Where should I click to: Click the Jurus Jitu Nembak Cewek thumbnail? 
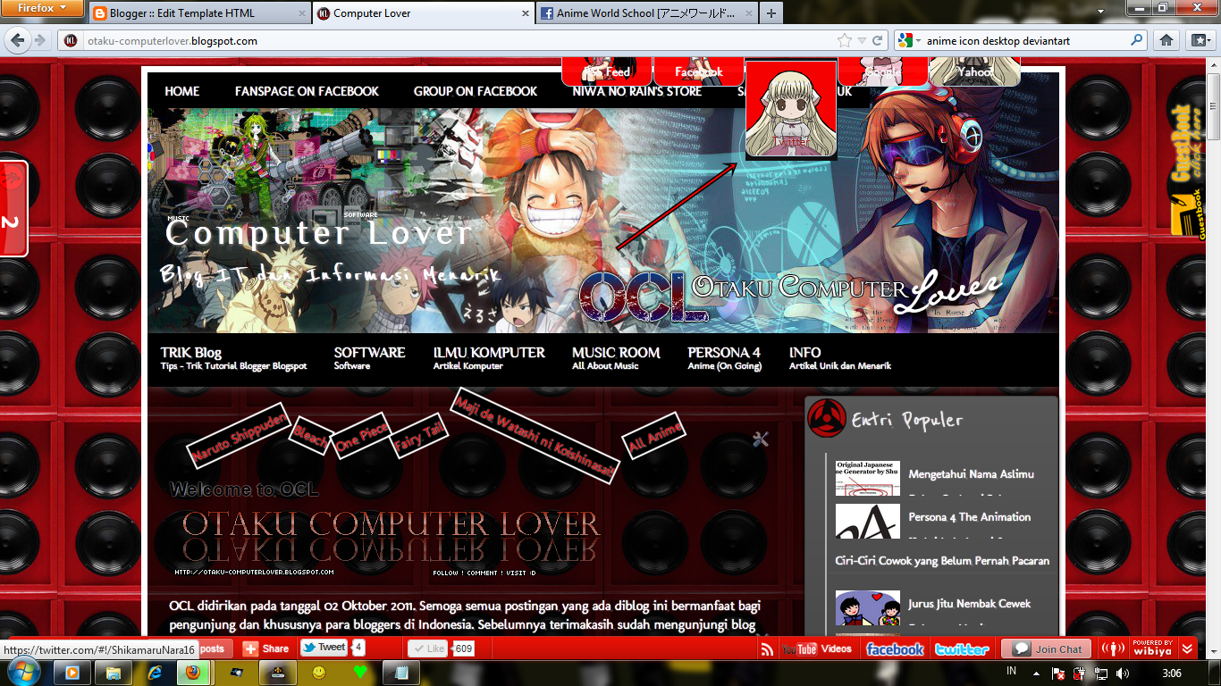tap(867, 607)
